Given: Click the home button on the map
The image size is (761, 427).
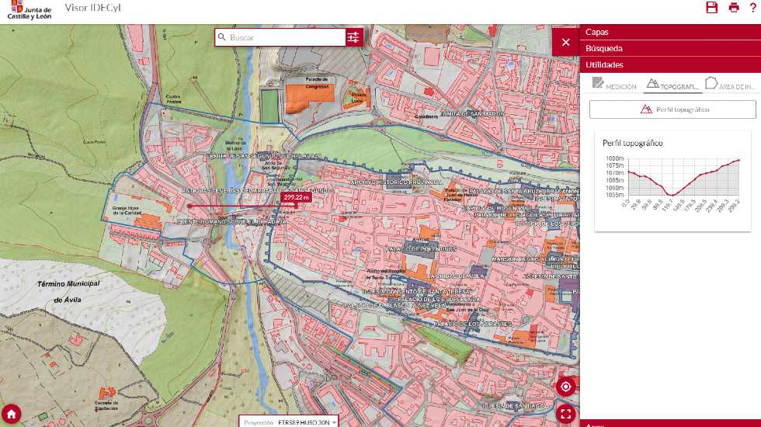Looking at the screenshot, I should tap(12, 414).
